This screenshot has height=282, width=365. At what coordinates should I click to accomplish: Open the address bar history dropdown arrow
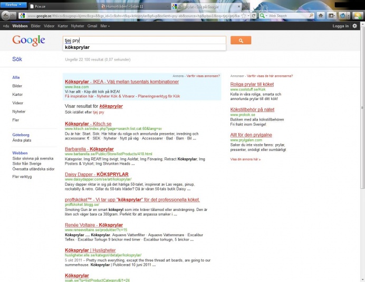(248, 16)
